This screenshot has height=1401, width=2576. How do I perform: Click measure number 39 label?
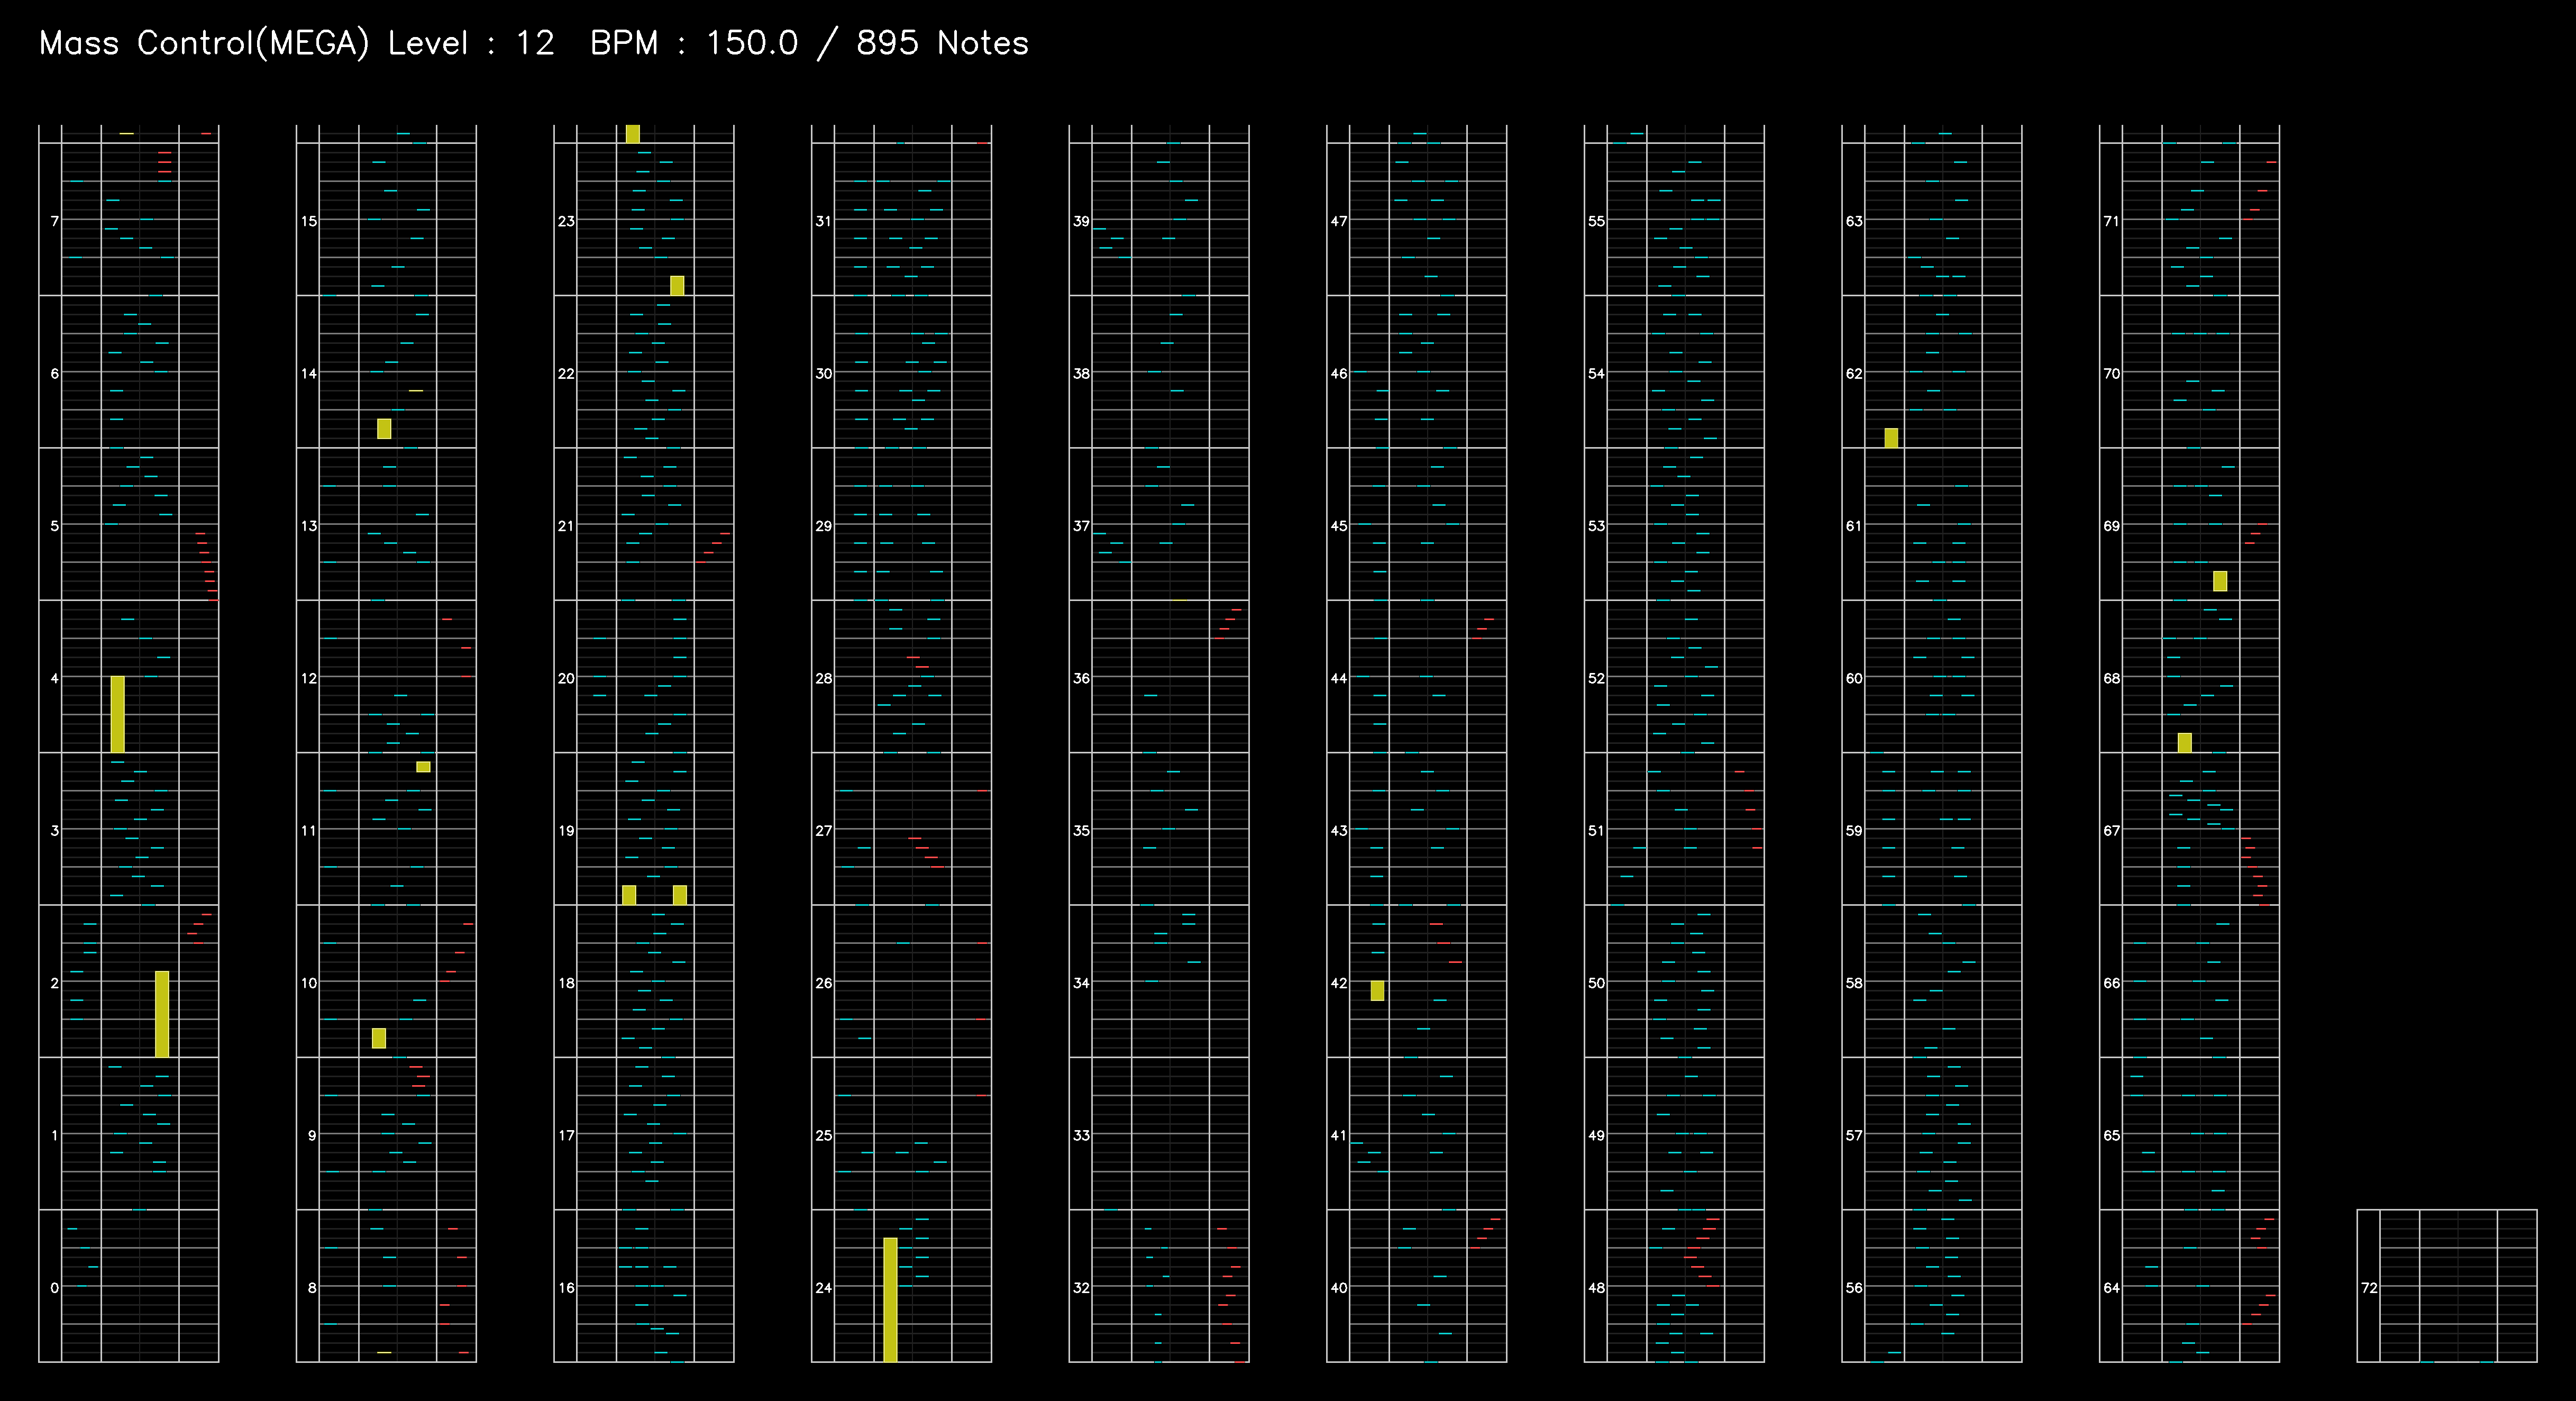click(x=1082, y=220)
